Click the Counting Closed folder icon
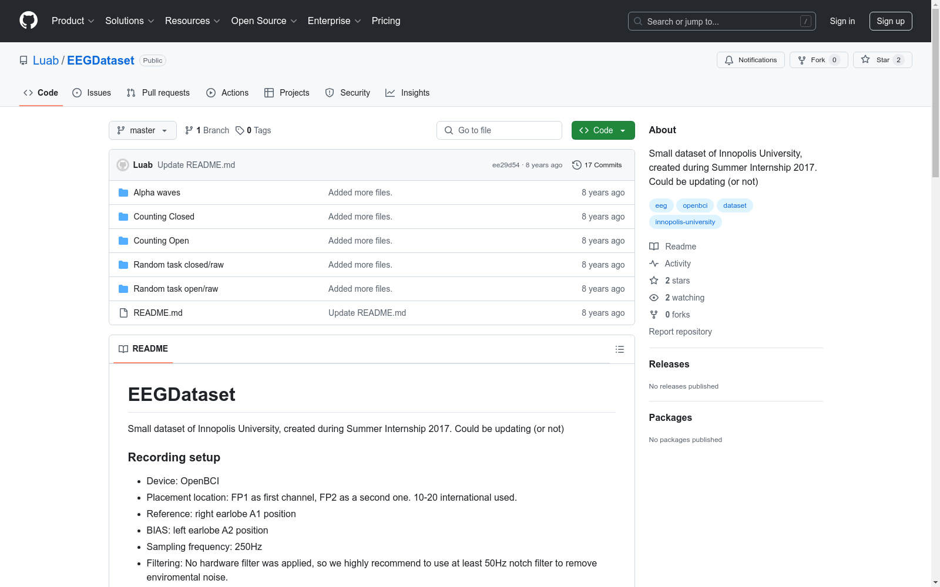Image resolution: width=940 pixels, height=587 pixels. (123, 217)
